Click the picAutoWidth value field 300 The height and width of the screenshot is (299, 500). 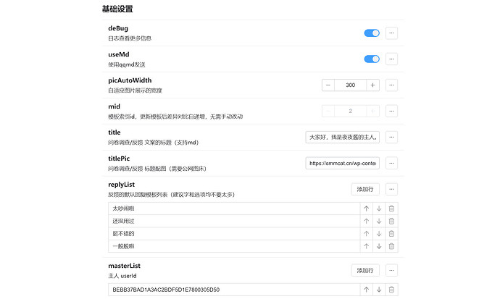click(351, 85)
